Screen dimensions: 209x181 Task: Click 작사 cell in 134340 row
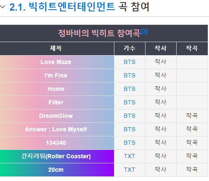161,143
